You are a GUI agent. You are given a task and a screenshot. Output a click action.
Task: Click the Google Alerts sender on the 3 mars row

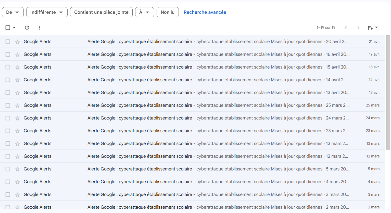[37, 194]
